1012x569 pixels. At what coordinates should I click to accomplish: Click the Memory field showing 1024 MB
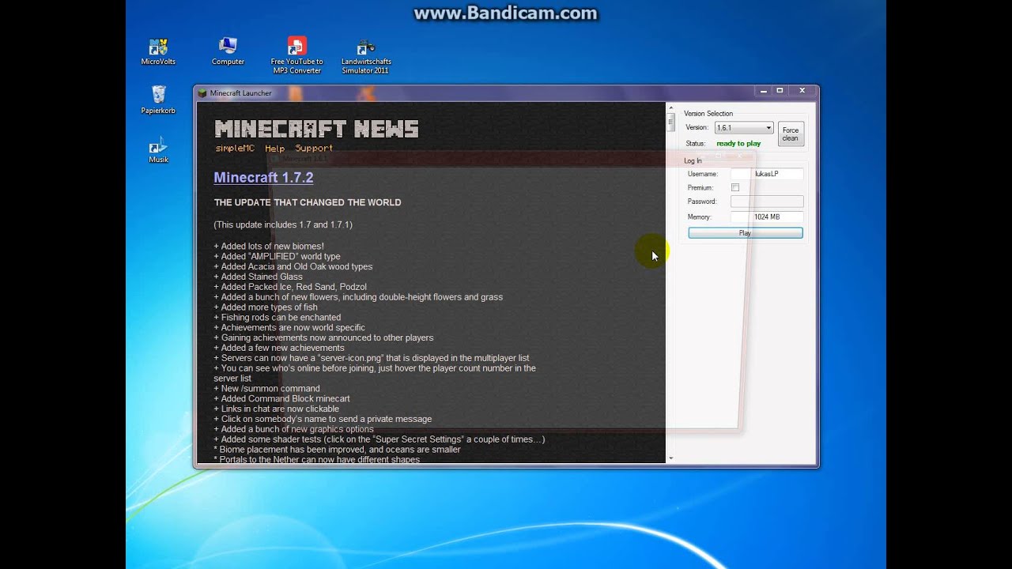767,217
